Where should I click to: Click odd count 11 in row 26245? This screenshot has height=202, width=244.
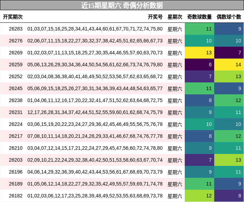pos(199,88)
